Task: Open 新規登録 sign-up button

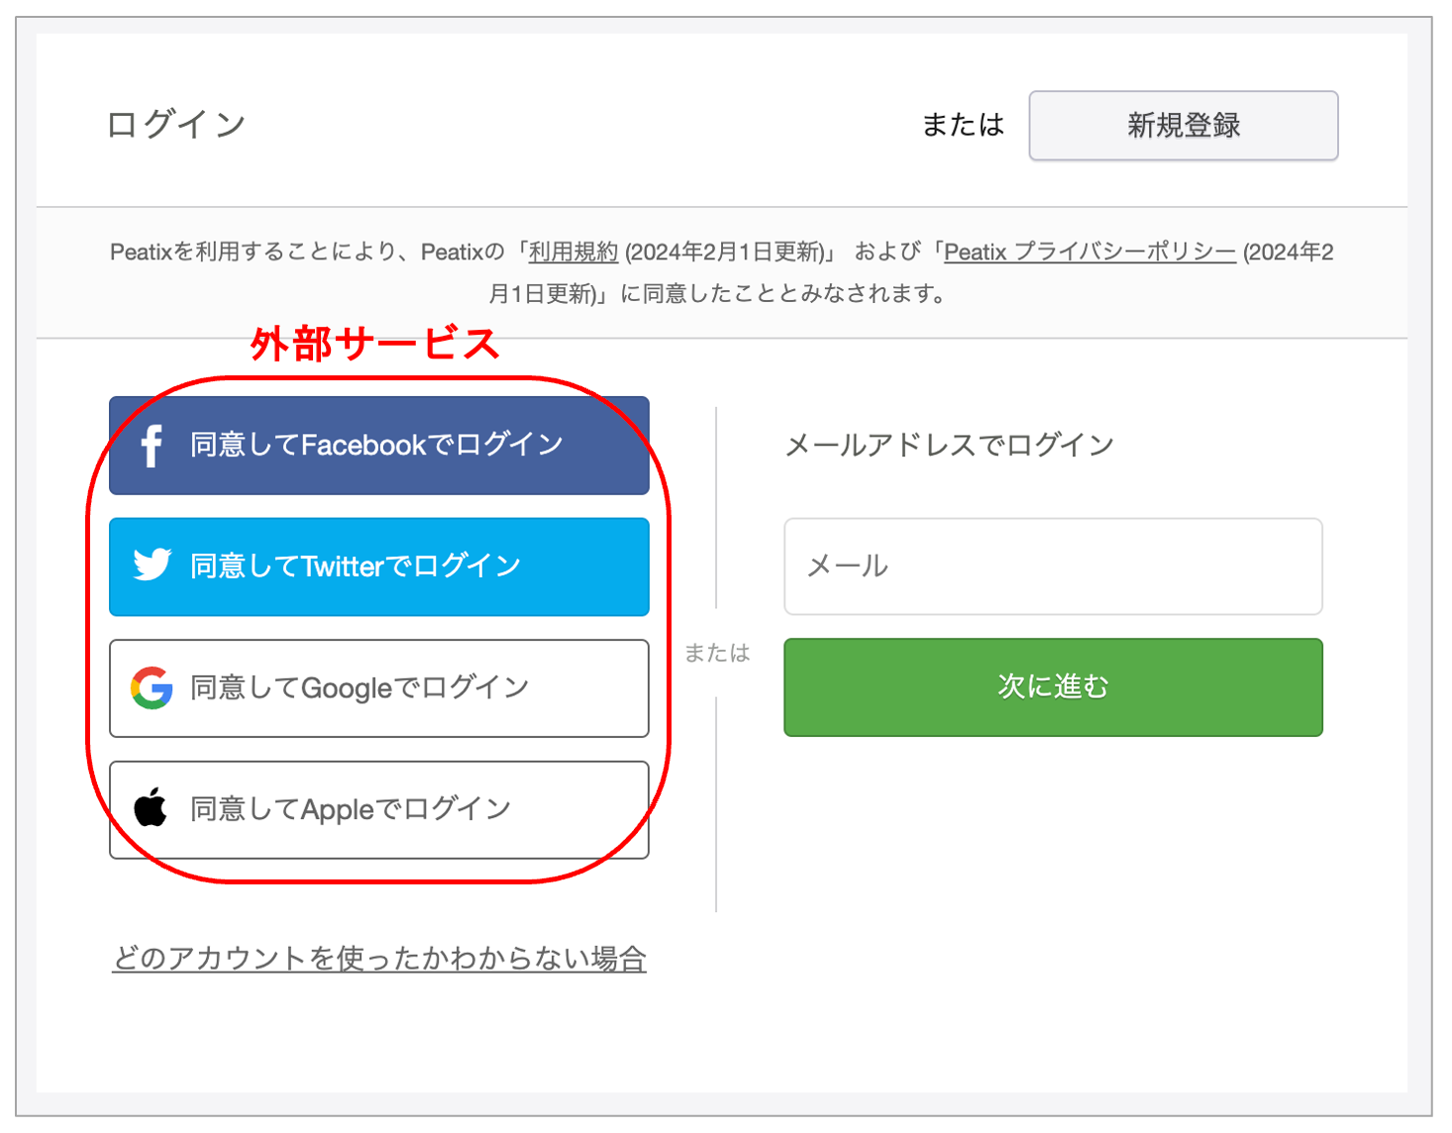Action: (x=1184, y=126)
